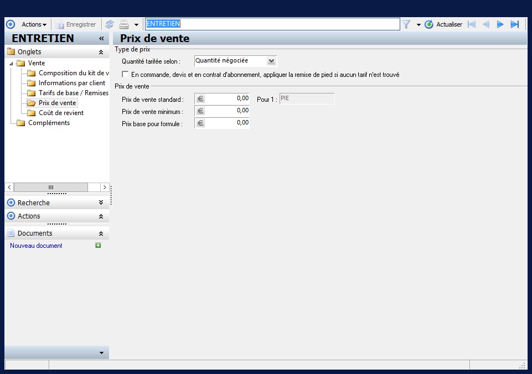Viewport: 532px width, 374px height.
Task: Open Coût de revient folder
Action: 55,113
